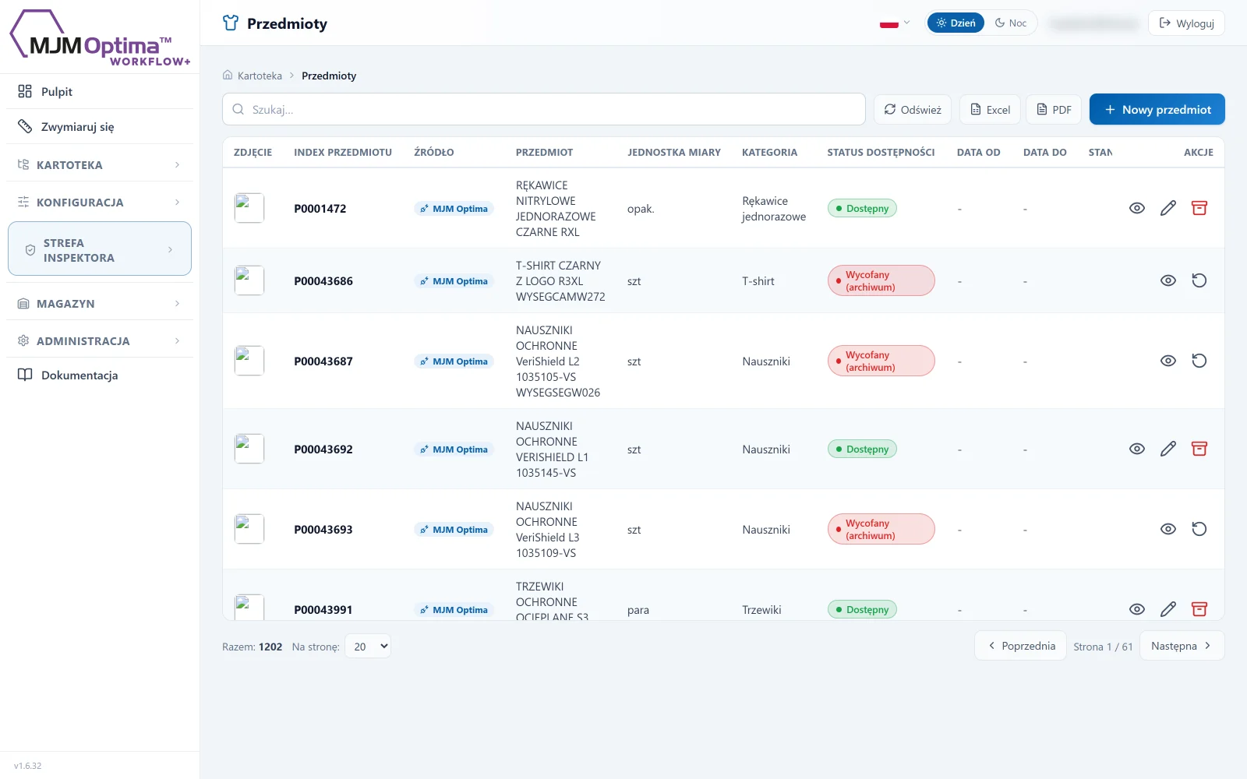The height and width of the screenshot is (779, 1247).
Task: Expand the MAGAZYN menu section
Action: click(100, 304)
